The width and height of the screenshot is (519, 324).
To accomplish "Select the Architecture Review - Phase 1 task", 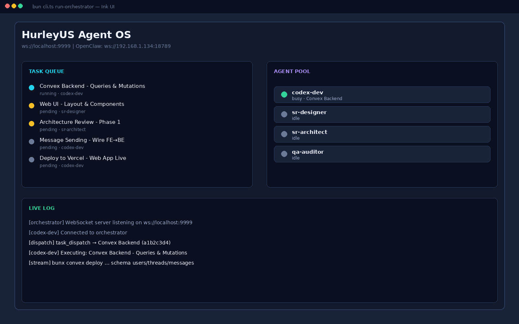I will tap(80, 122).
